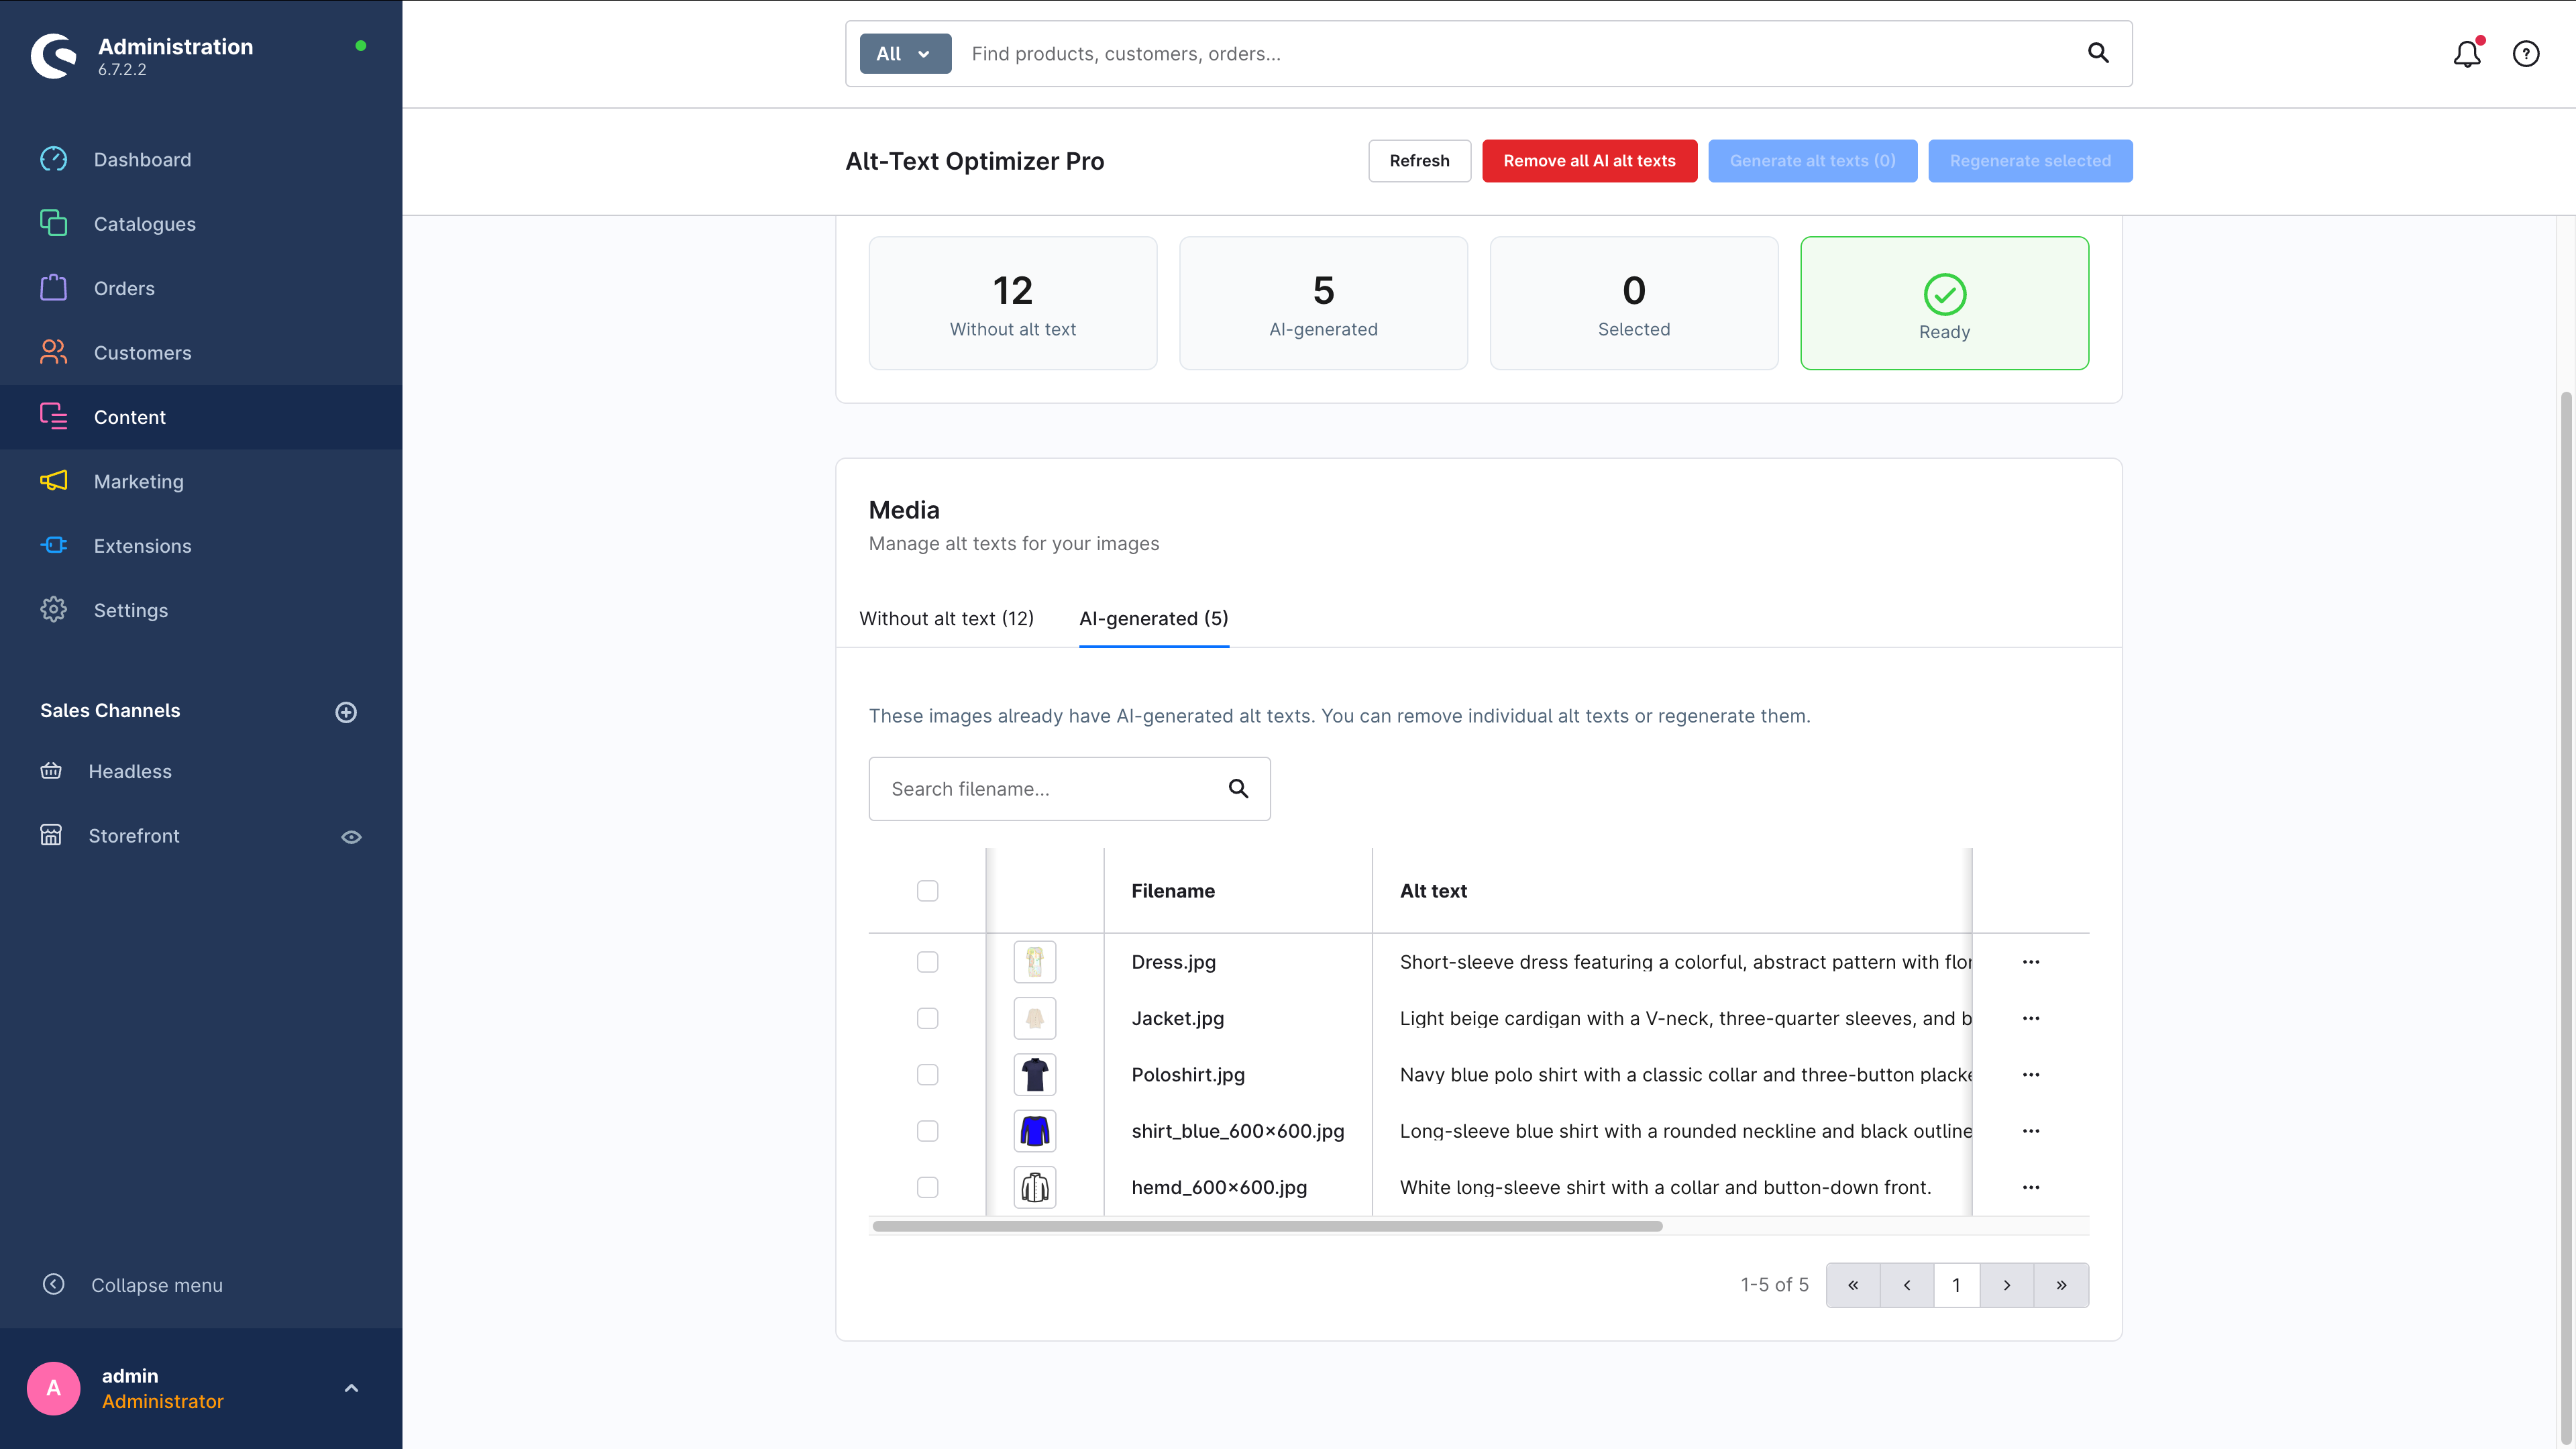
Task: Switch to the Without alt text (12) tab
Action: click(x=946, y=619)
